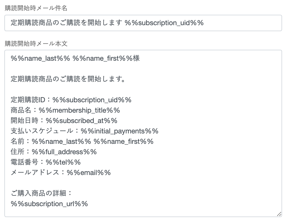Click the 購読開始時メール本文 label

tap(36, 43)
